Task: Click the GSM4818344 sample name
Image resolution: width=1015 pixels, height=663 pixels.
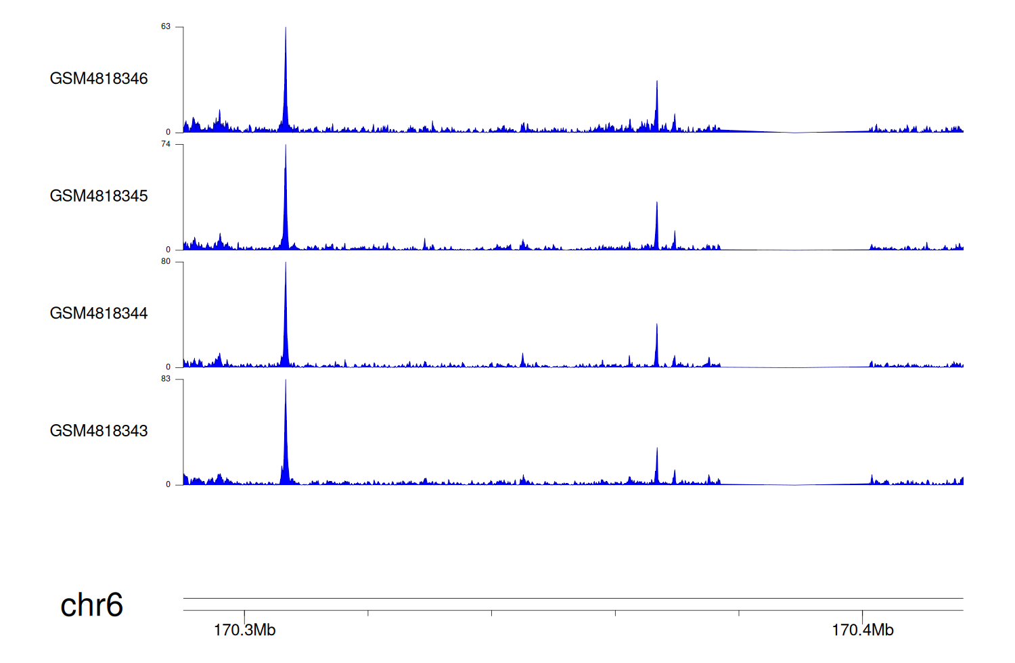Action: click(99, 313)
